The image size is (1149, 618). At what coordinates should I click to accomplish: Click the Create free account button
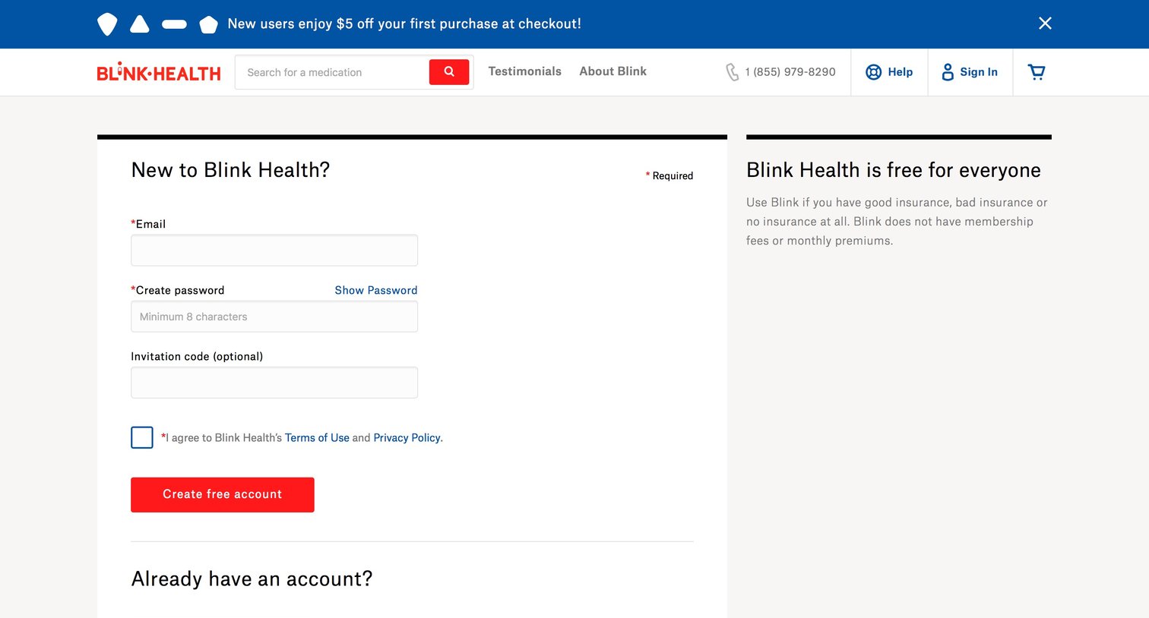click(x=223, y=495)
